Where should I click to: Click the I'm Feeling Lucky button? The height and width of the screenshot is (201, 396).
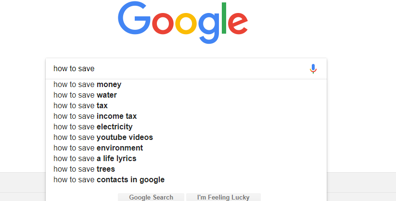tap(223, 197)
